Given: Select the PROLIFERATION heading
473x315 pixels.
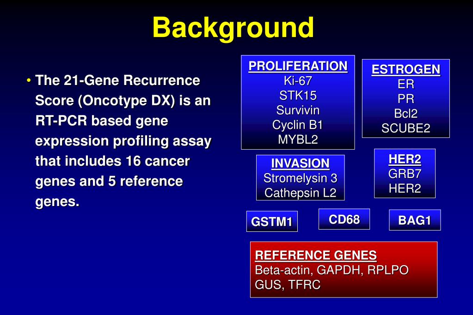Looking at the screenshot, I should (298, 66).
